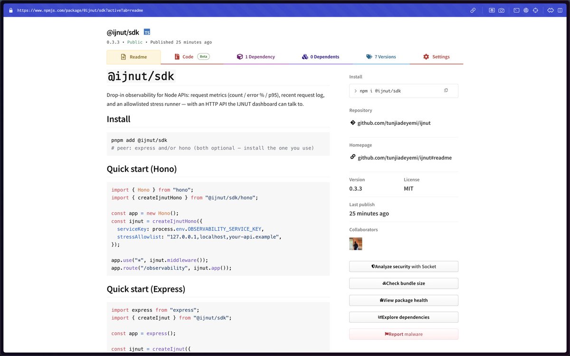Image resolution: width=570 pixels, height=356 pixels.
Task: Click the picture-in-picture frame icon in toolbar
Action: point(492,10)
